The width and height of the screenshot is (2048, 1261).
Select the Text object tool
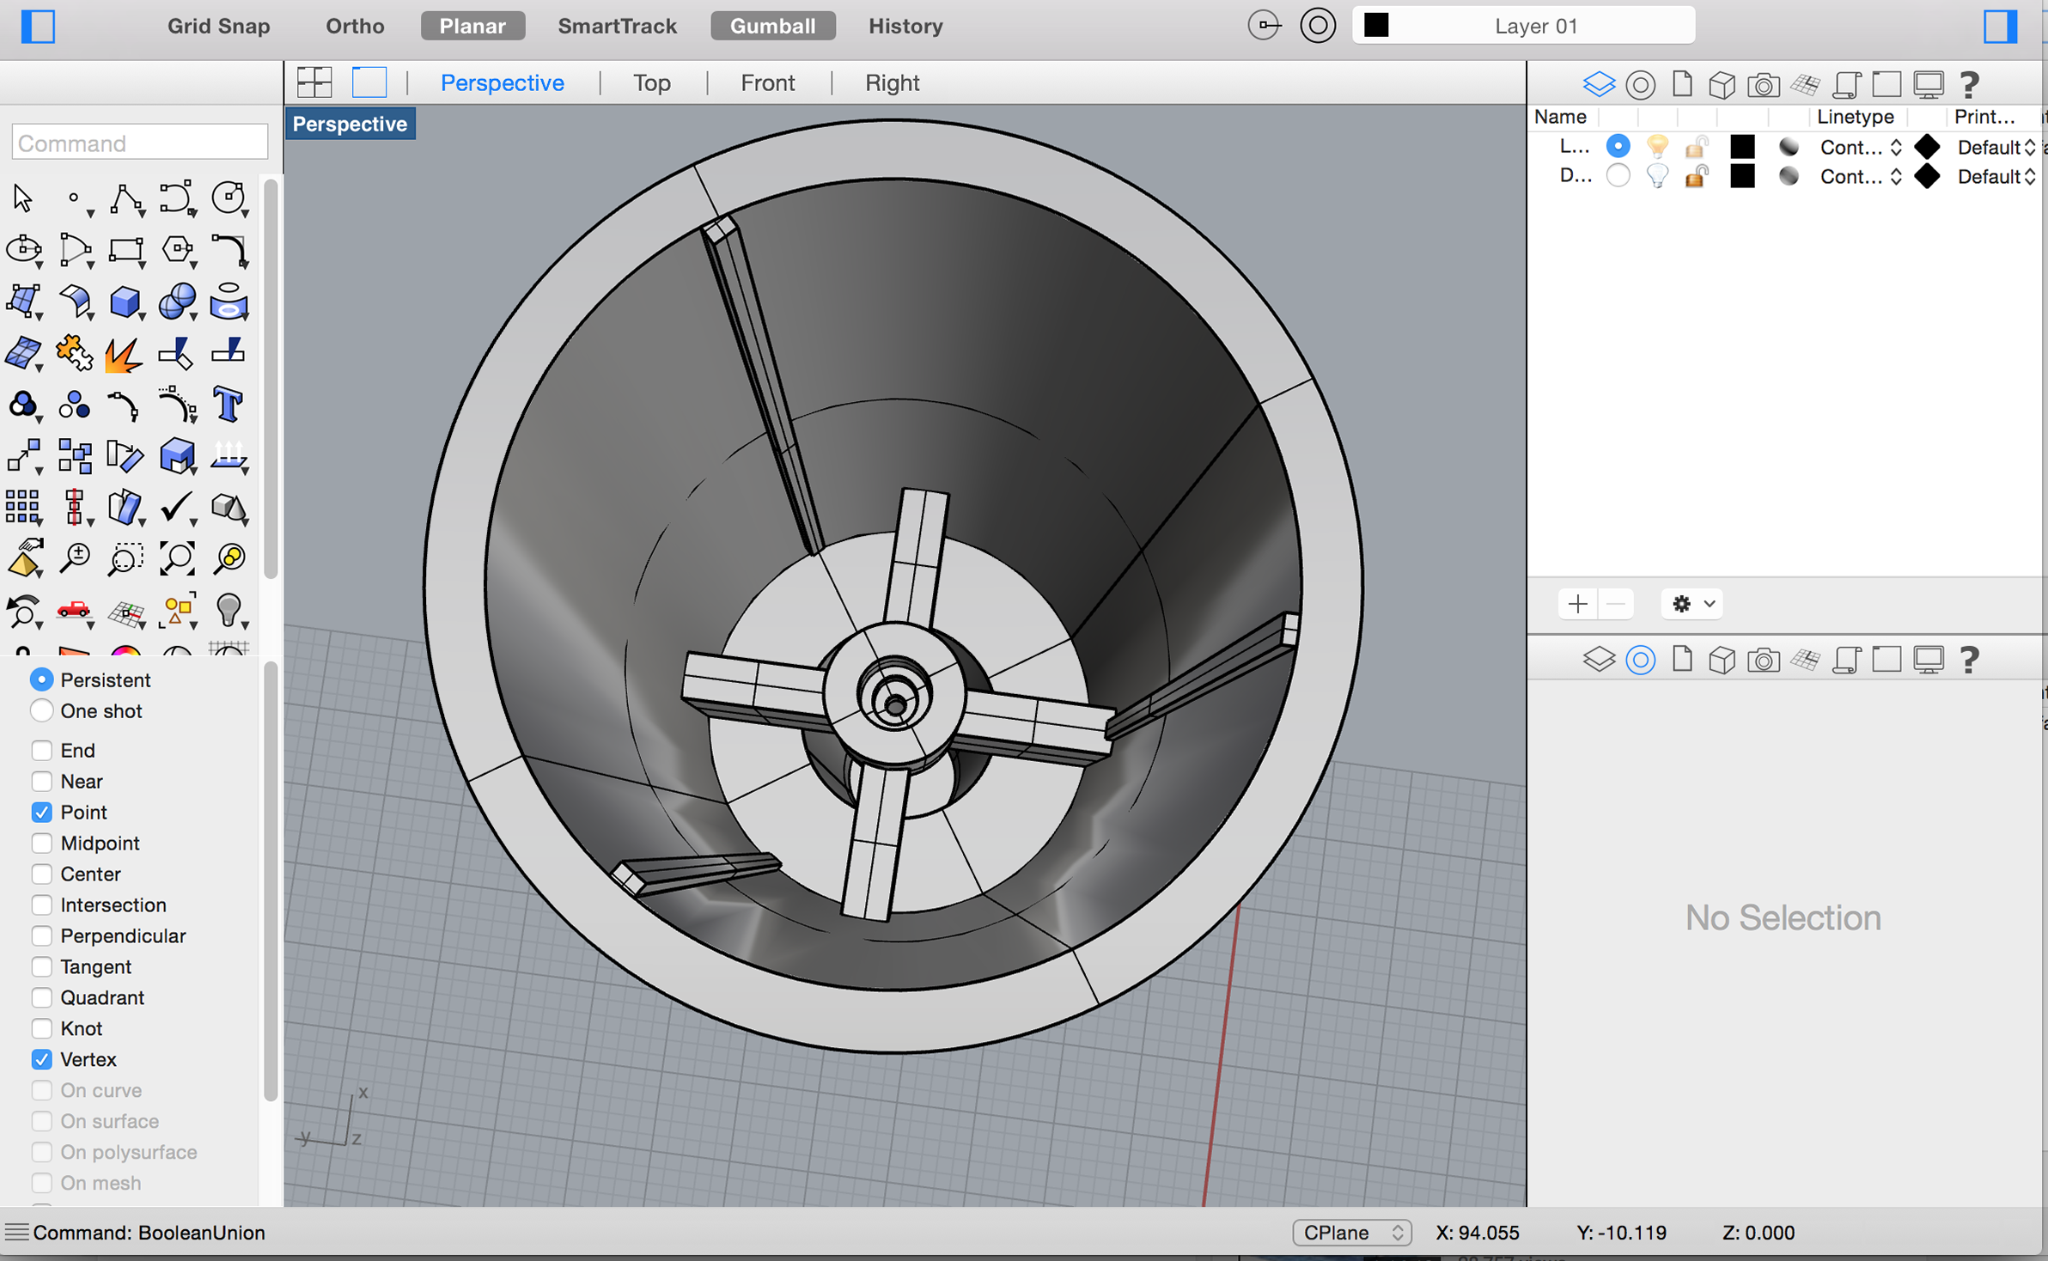229,405
